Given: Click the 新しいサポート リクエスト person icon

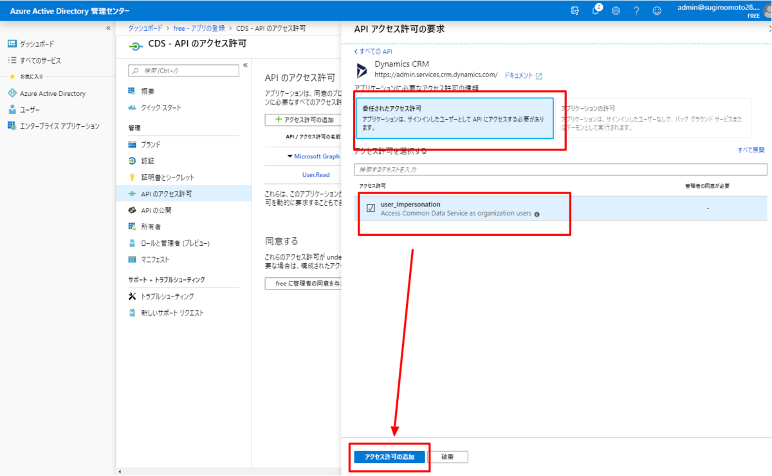Looking at the screenshot, I should (x=132, y=313).
